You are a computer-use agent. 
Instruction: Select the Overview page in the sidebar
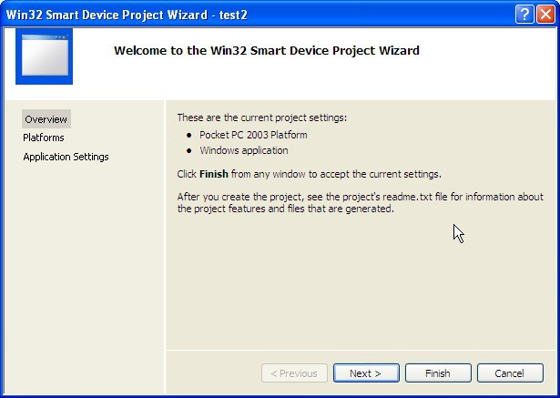click(46, 118)
